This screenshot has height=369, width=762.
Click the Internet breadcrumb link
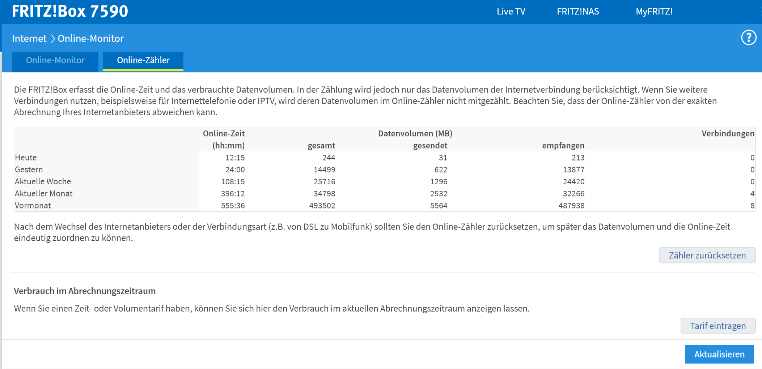29,38
